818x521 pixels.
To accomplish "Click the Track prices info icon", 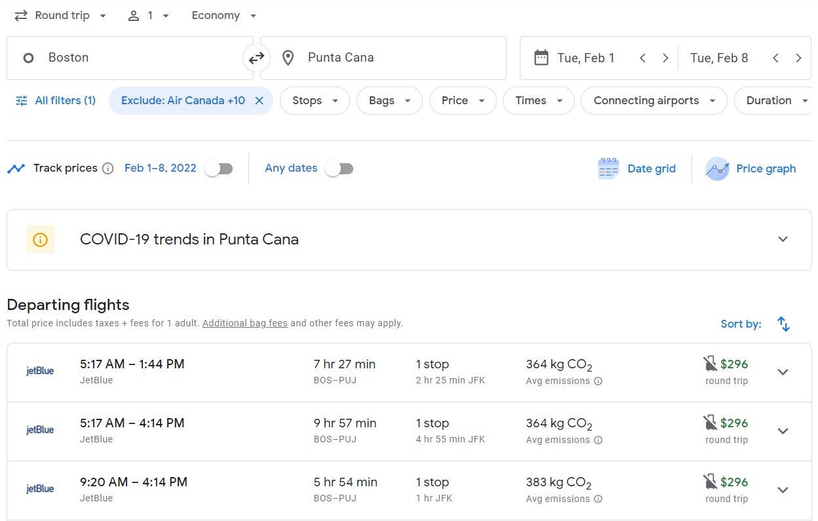I will point(108,168).
